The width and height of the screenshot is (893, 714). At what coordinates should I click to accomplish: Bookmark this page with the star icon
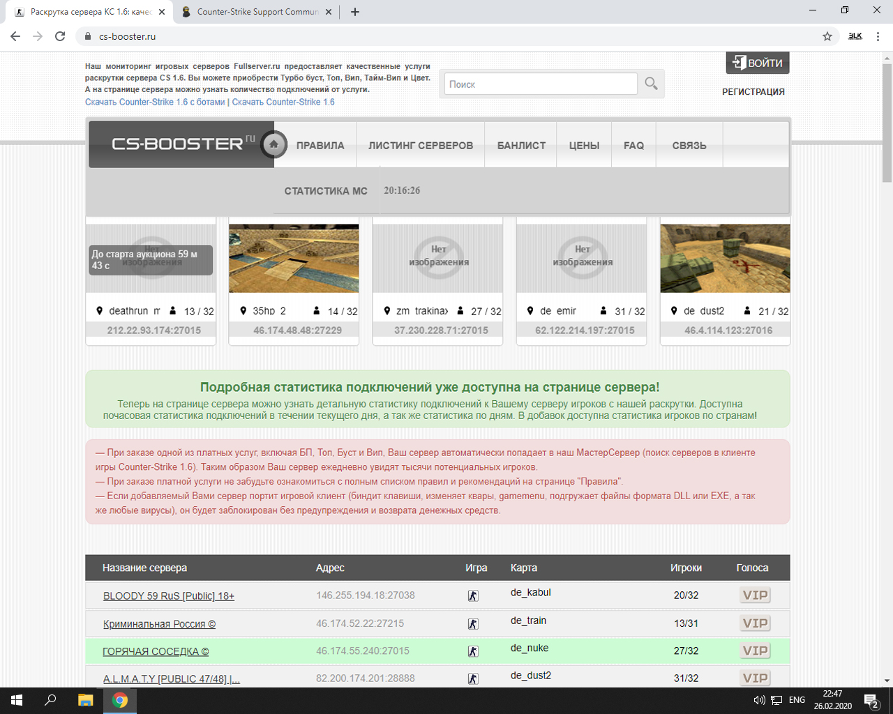click(827, 36)
